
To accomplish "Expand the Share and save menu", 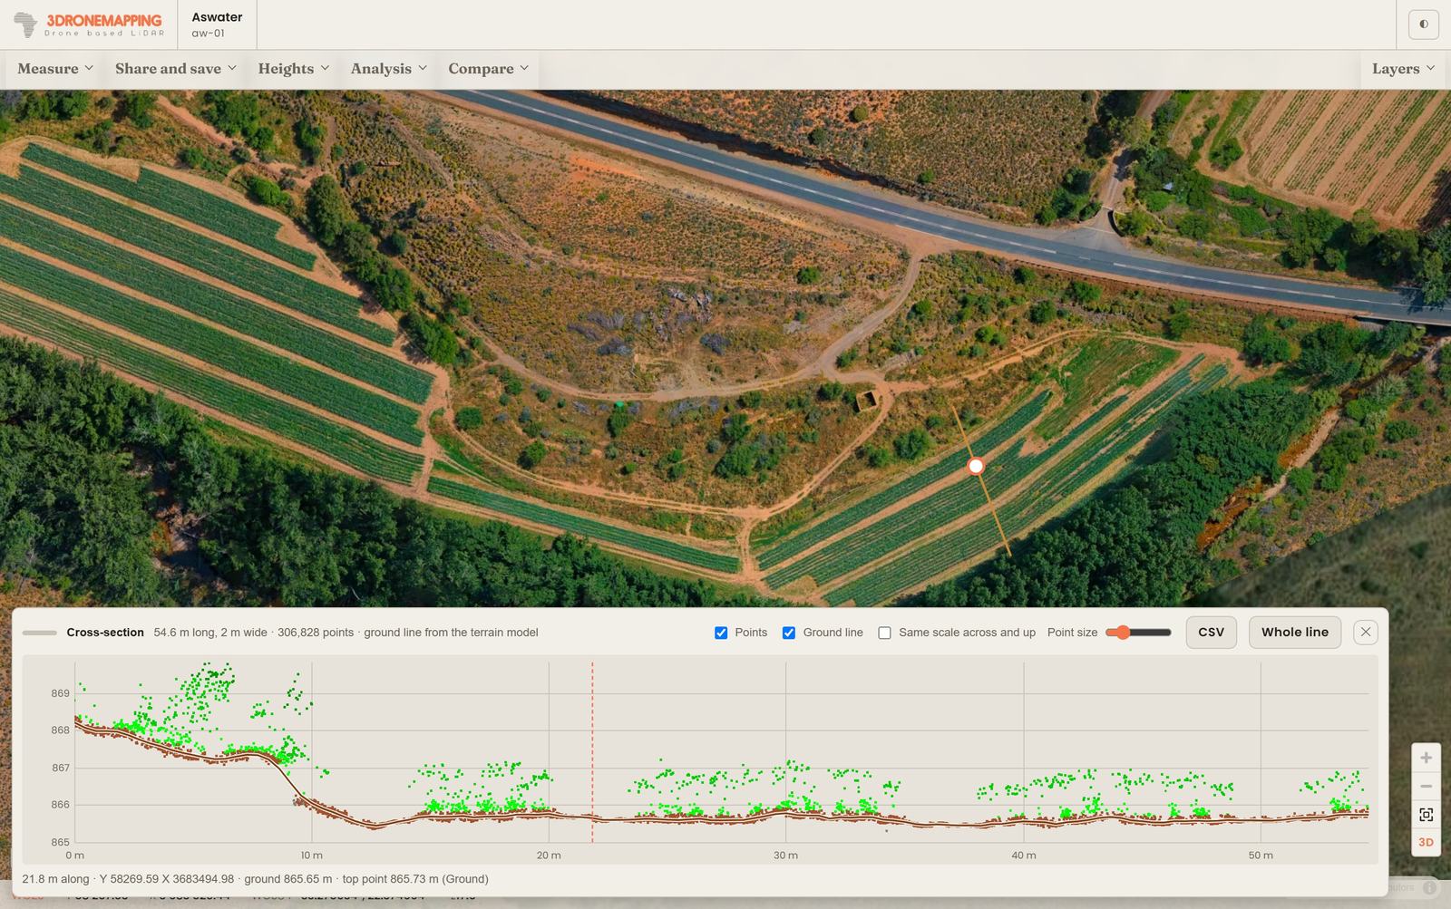I will [176, 69].
